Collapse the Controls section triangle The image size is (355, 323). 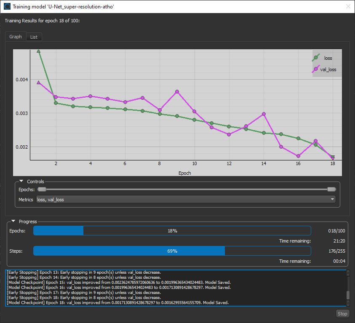[x=21, y=182]
